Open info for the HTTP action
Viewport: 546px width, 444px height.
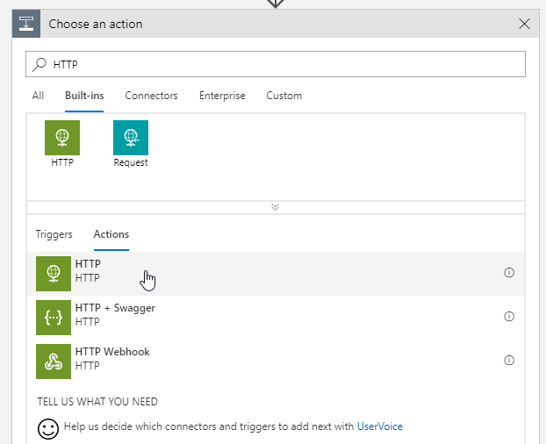tap(509, 272)
